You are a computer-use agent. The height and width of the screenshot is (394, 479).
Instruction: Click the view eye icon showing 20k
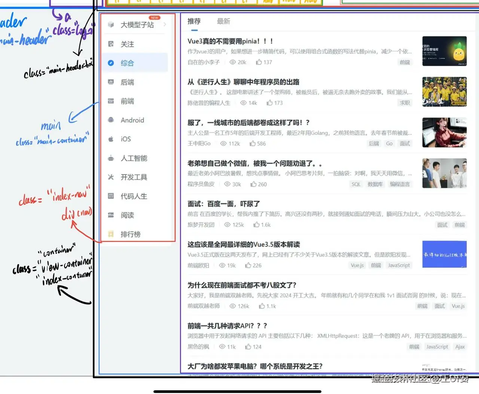pos(232,62)
